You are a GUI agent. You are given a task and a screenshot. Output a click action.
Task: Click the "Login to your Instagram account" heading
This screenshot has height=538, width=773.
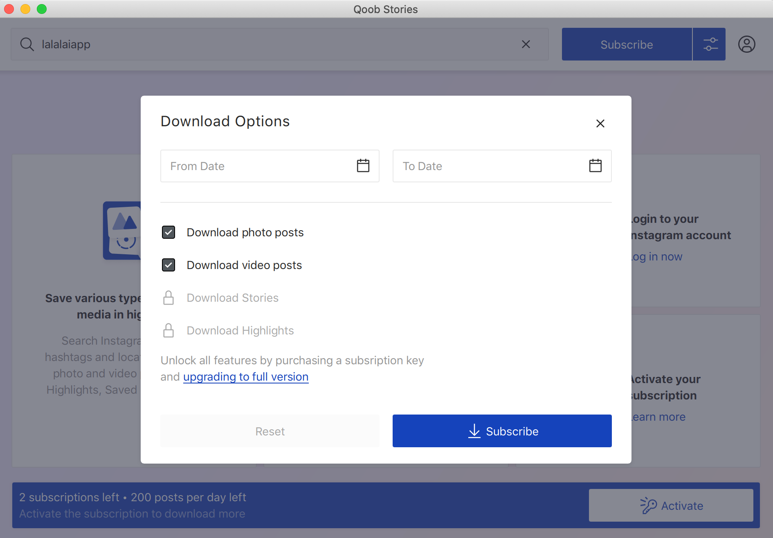[x=681, y=227]
